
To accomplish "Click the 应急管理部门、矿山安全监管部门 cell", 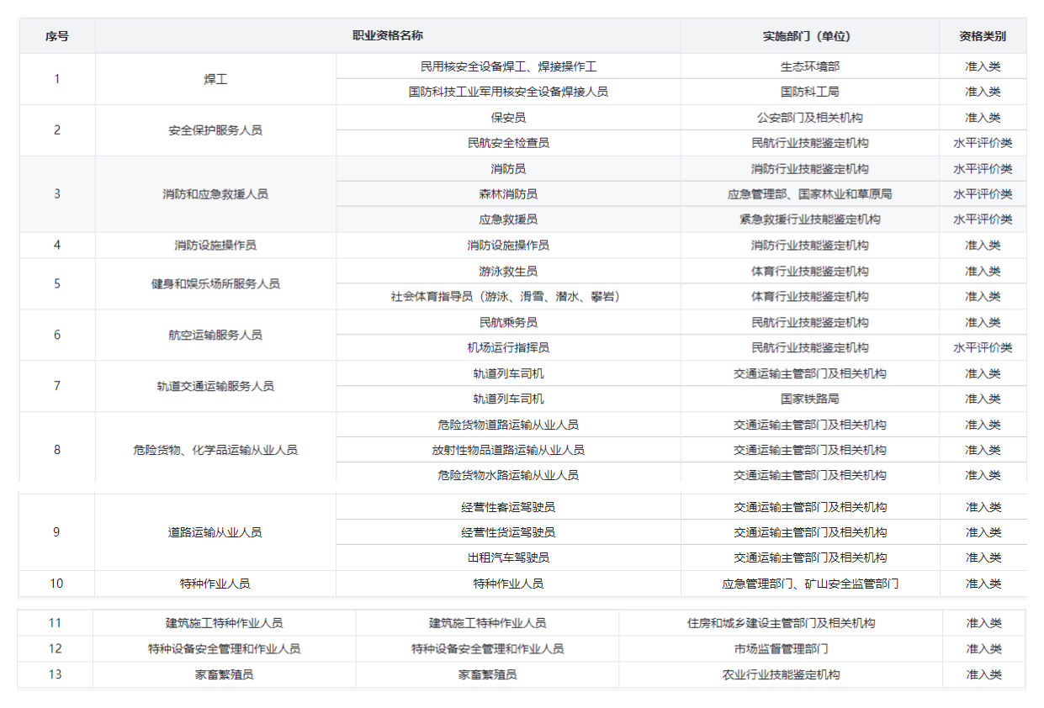I will pos(809,584).
